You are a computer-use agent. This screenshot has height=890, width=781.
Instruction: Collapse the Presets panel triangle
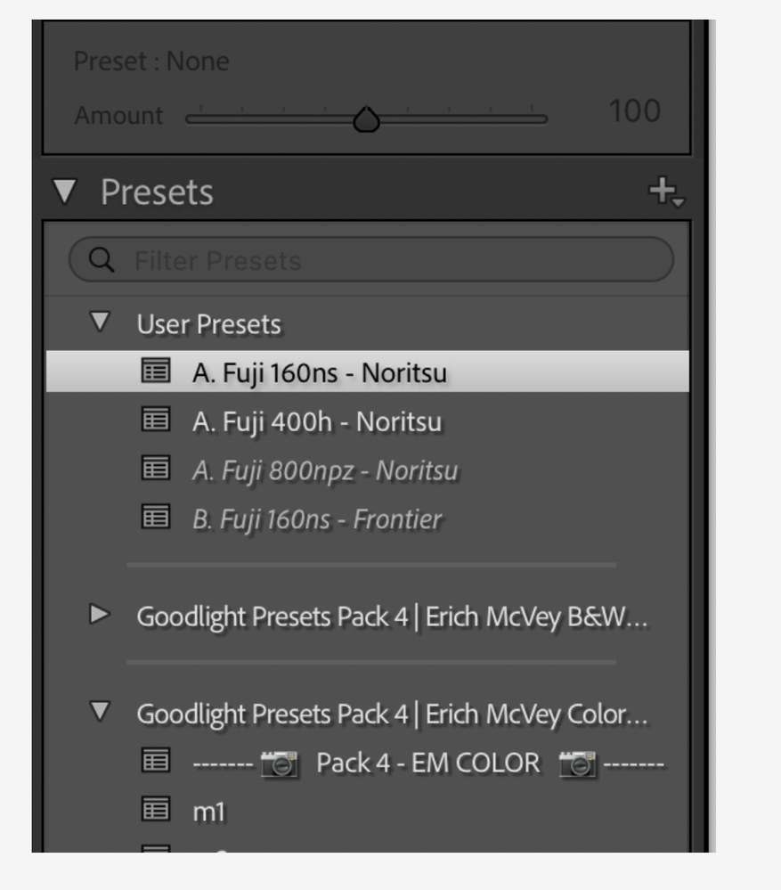65,192
